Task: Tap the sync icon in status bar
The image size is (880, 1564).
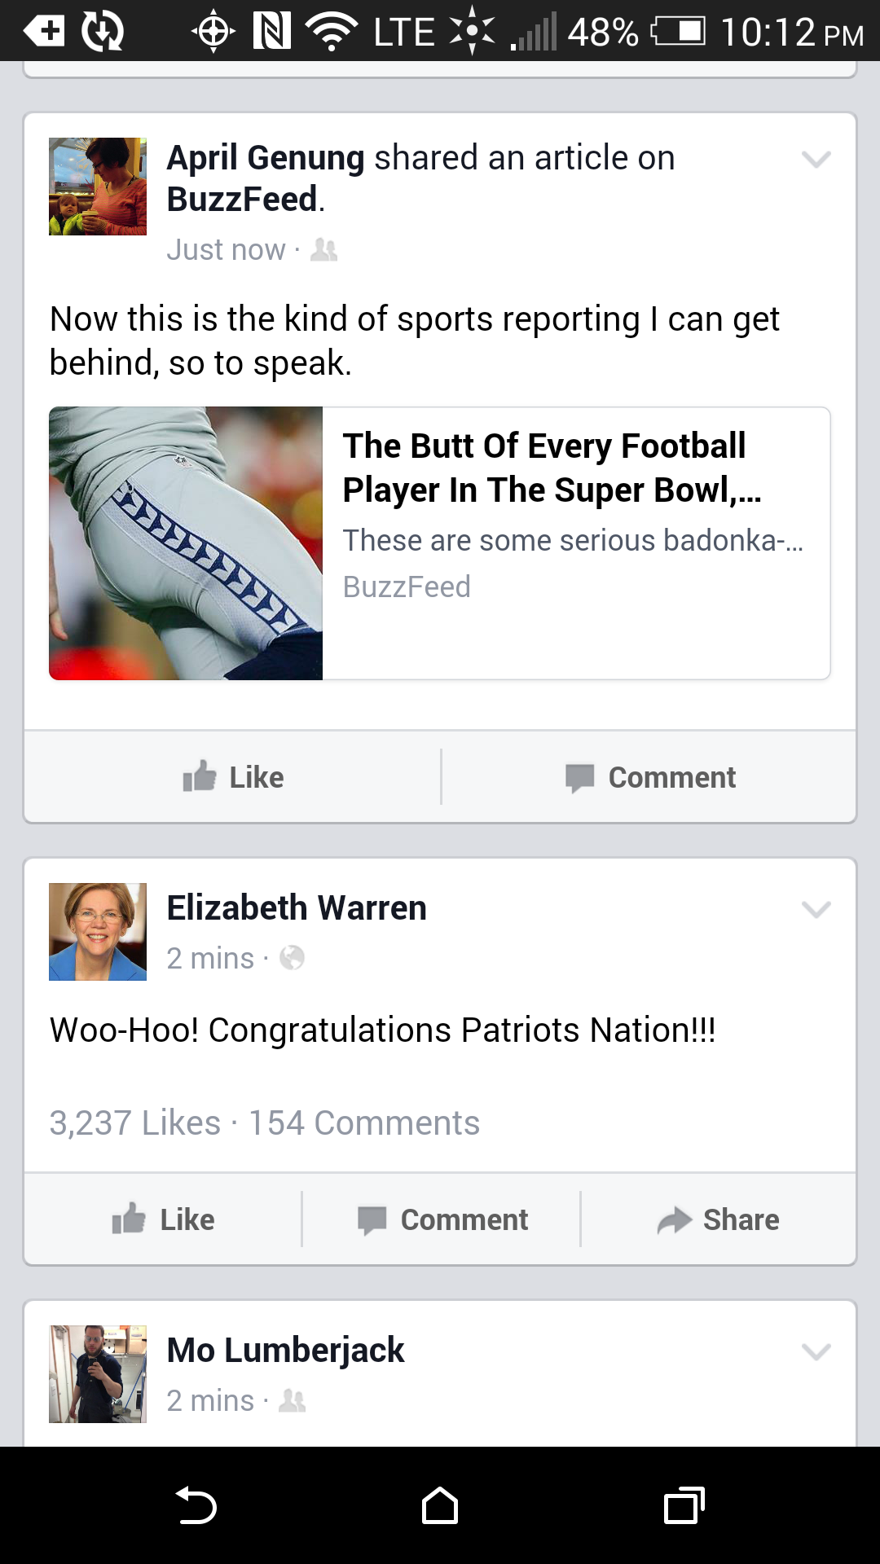Action: pos(103,32)
